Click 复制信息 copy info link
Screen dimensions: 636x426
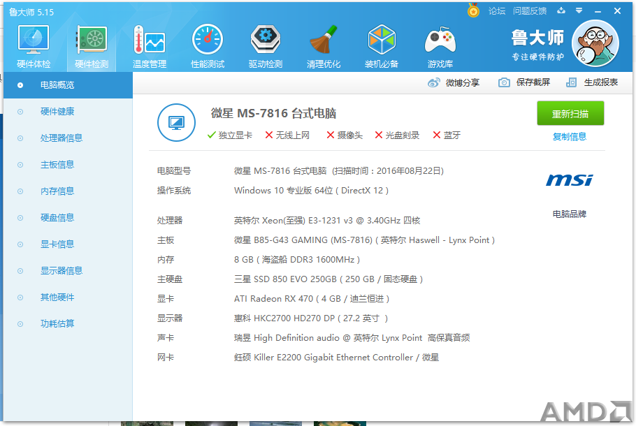(x=570, y=137)
